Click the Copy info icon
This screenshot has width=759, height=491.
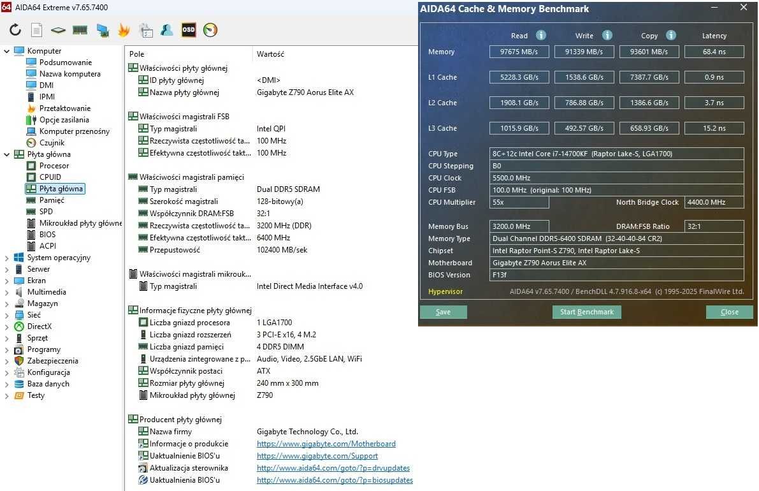671,35
